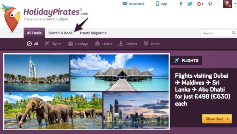Show Hotels deals category

pyautogui.click(x=103, y=44)
